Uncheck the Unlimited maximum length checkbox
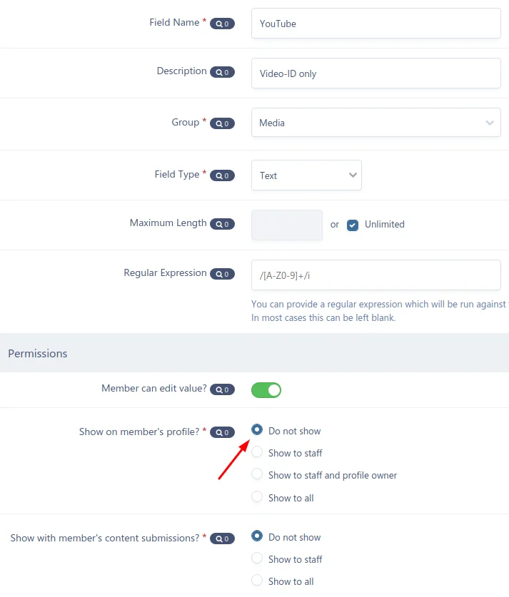This screenshot has width=509, height=597. (x=353, y=225)
